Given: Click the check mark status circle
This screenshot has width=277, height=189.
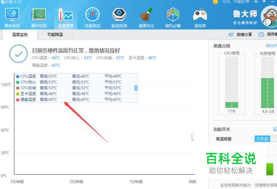Looking at the screenshot, I should pos(19,54).
